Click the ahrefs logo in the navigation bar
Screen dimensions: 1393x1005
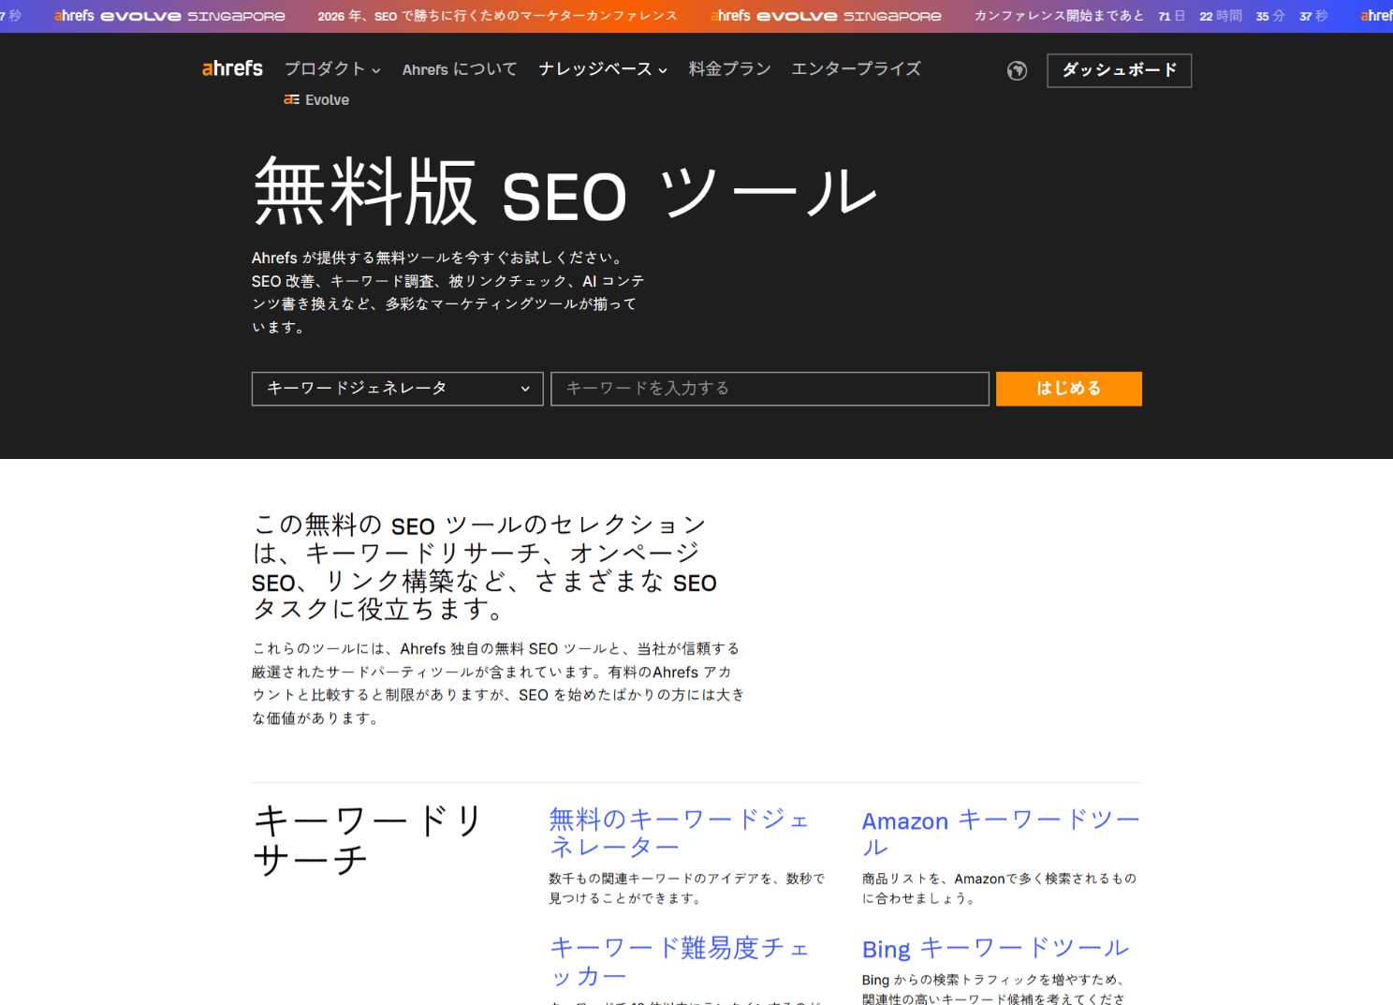(x=232, y=68)
